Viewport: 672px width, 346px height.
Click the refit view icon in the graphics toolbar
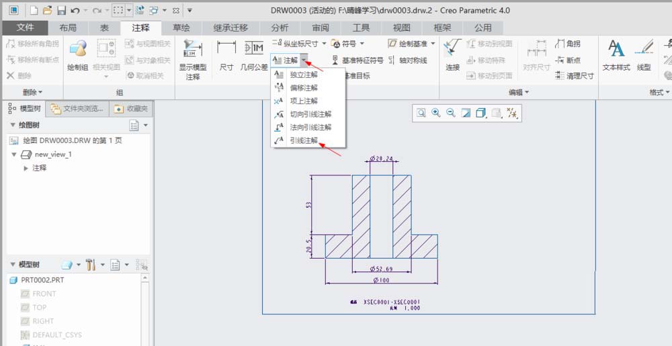[421, 113]
